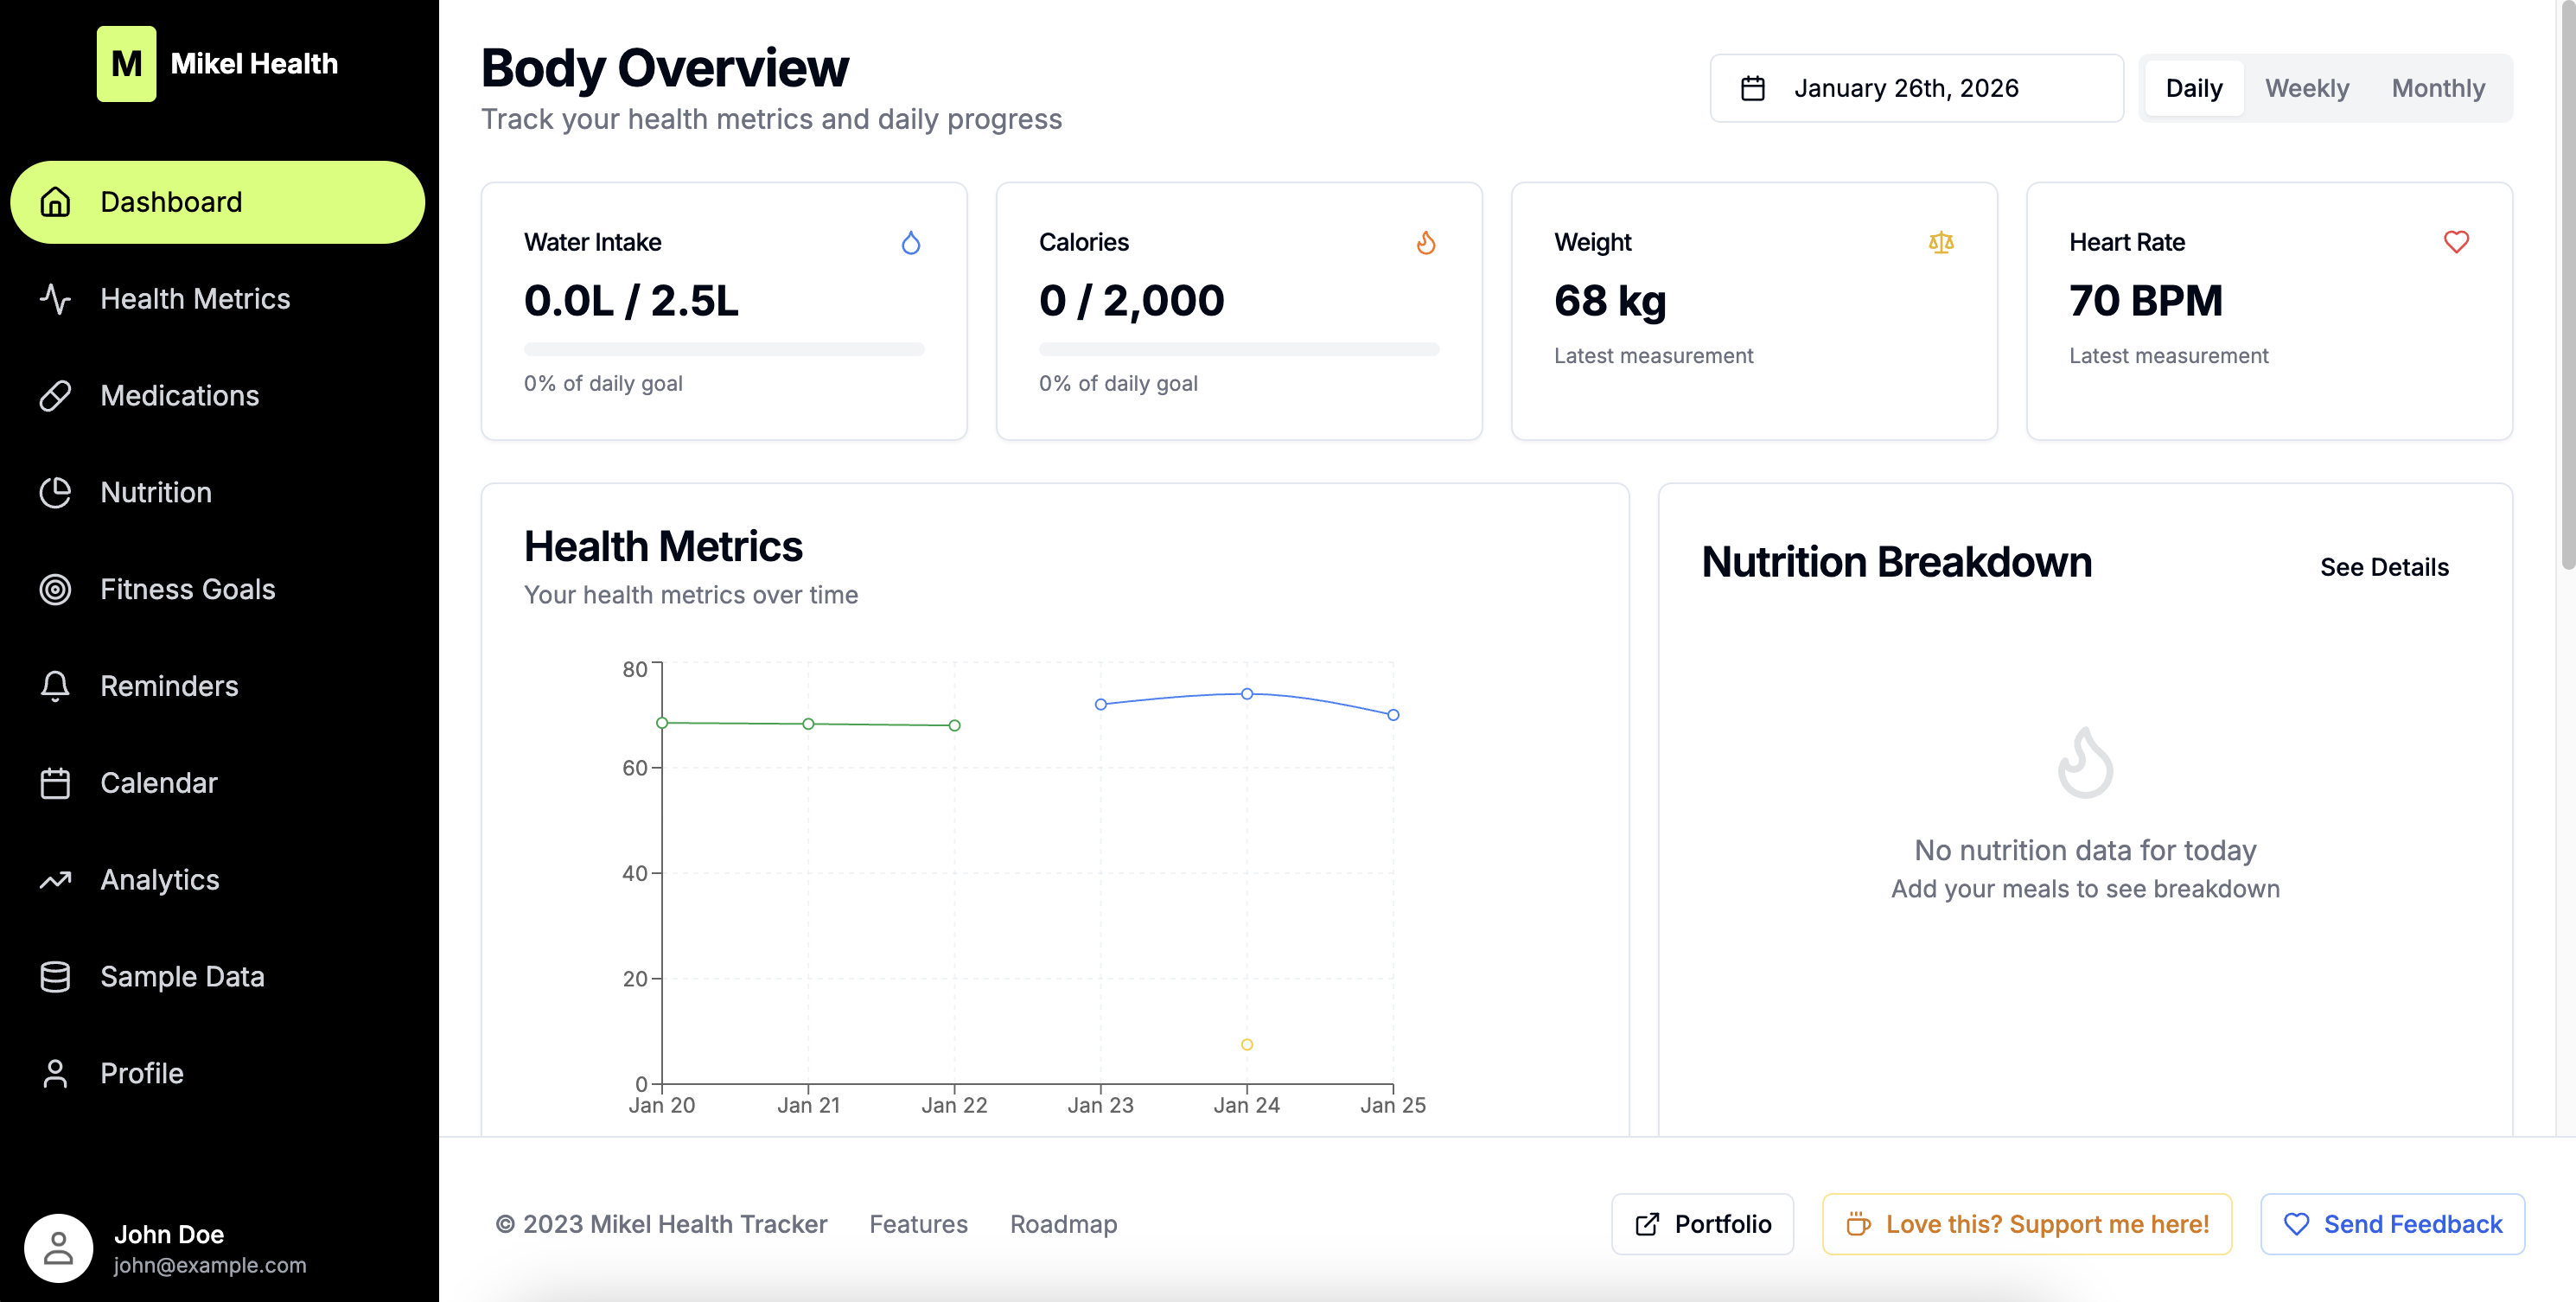Select the Dashboard home icon
Viewport: 2576px width, 1302px height.
tap(55, 202)
